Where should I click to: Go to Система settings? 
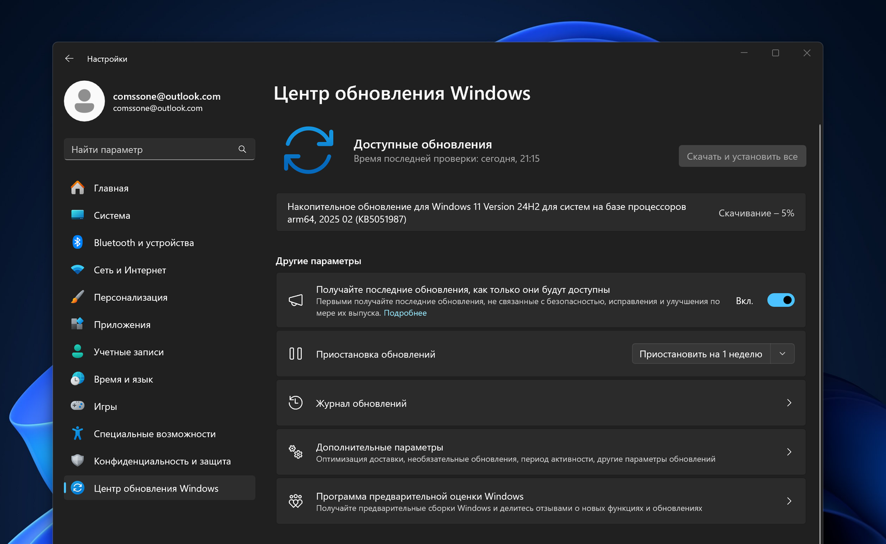pyautogui.click(x=159, y=215)
